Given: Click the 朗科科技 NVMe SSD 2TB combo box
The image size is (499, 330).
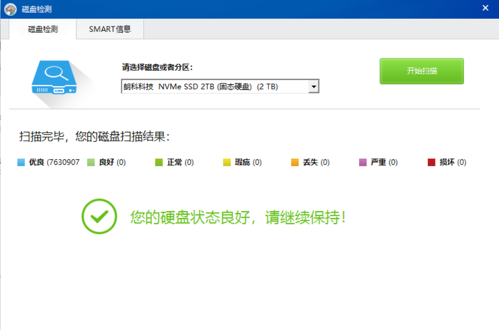Looking at the screenshot, I should pos(215,87).
